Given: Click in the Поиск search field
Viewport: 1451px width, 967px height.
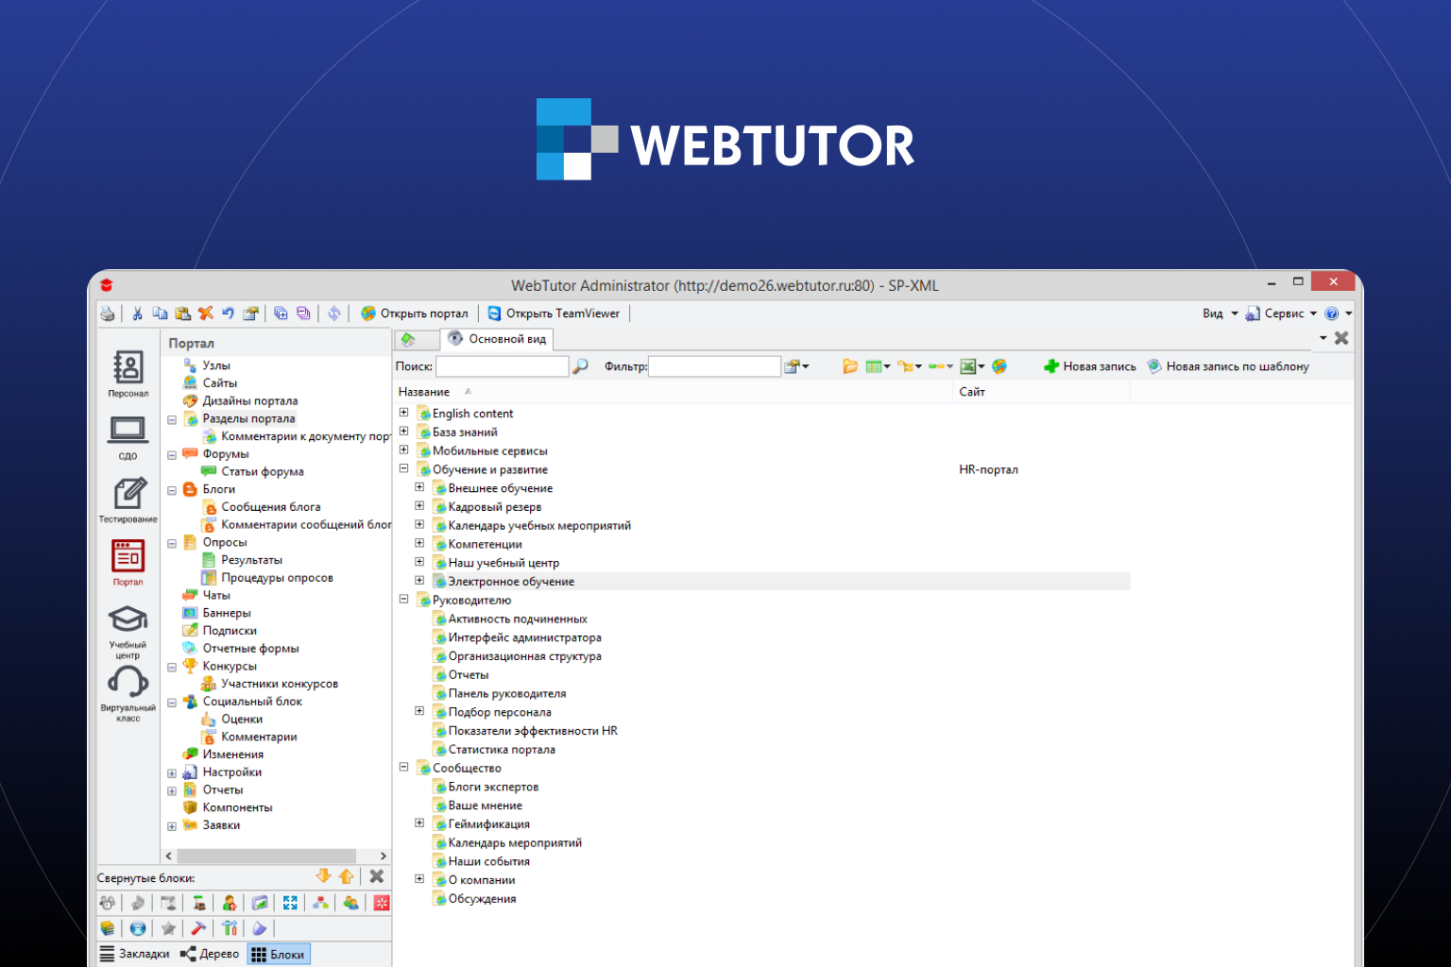Looking at the screenshot, I should coord(502,366).
